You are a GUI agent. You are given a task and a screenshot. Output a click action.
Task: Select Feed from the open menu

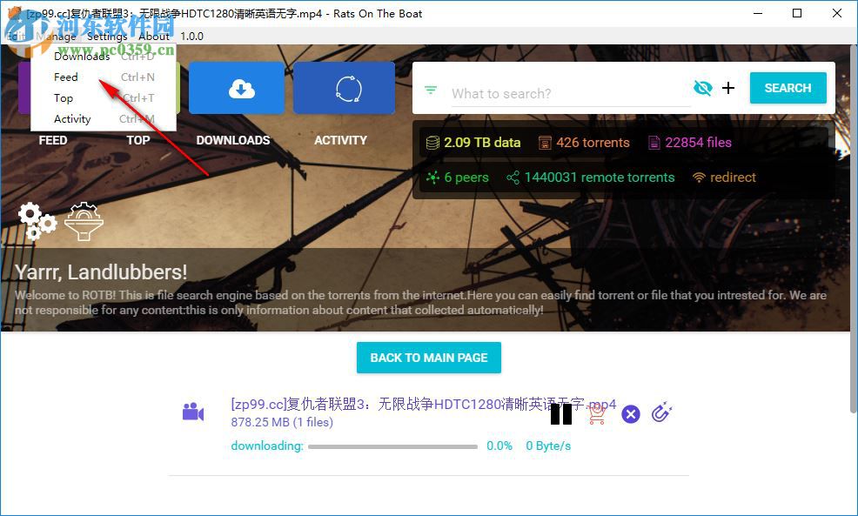[x=65, y=77]
